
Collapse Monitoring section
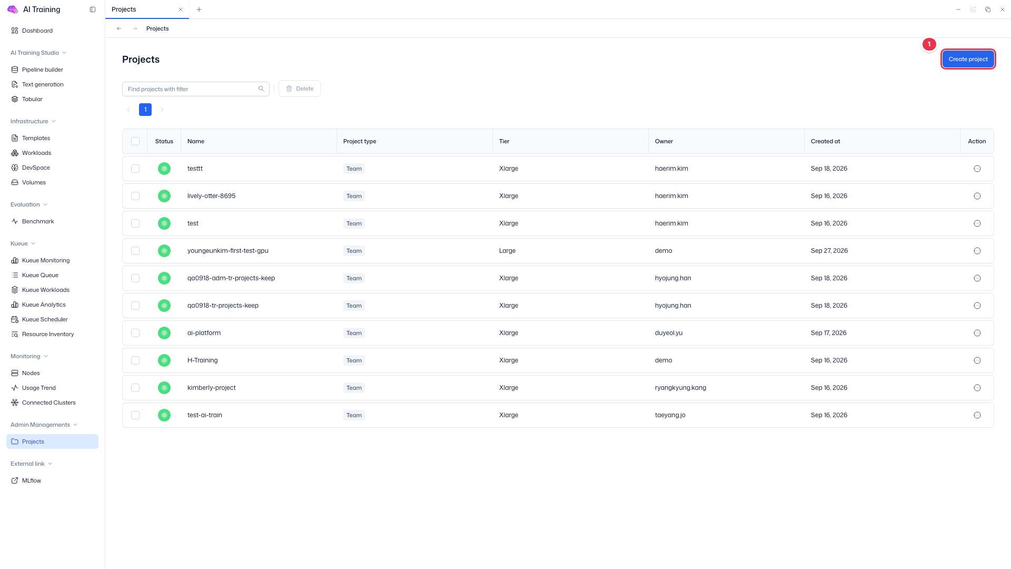(x=29, y=356)
